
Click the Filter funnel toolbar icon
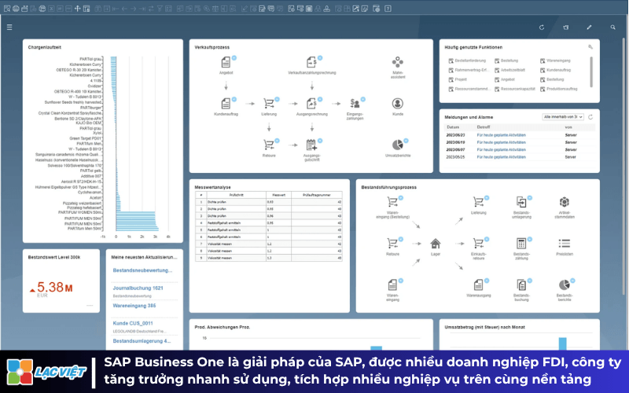tap(160, 9)
